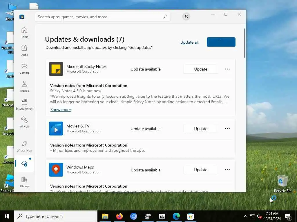Click the taskbar clock showing 7:54 AM

tap(272, 216)
